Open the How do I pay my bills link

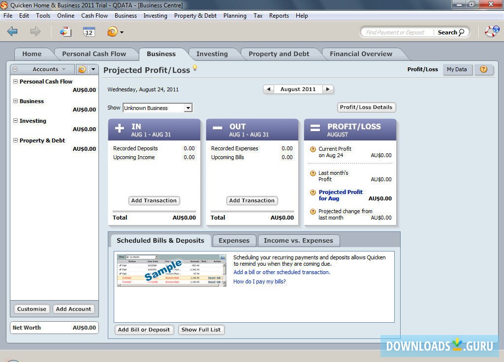(259, 281)
